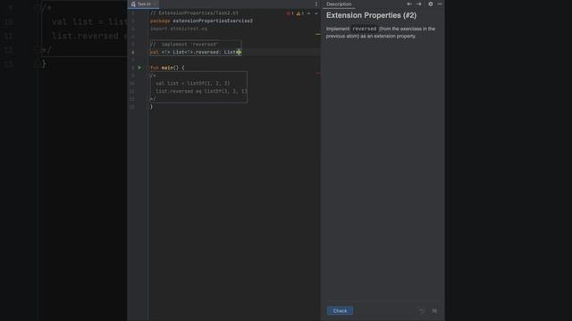Click the 'fun main() {' line
Screen dimensions: 572x321
tap(167, 68)
